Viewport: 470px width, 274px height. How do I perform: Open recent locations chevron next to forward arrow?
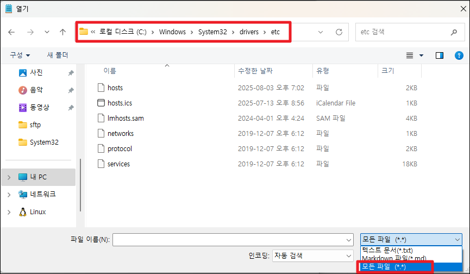point(47,32)
